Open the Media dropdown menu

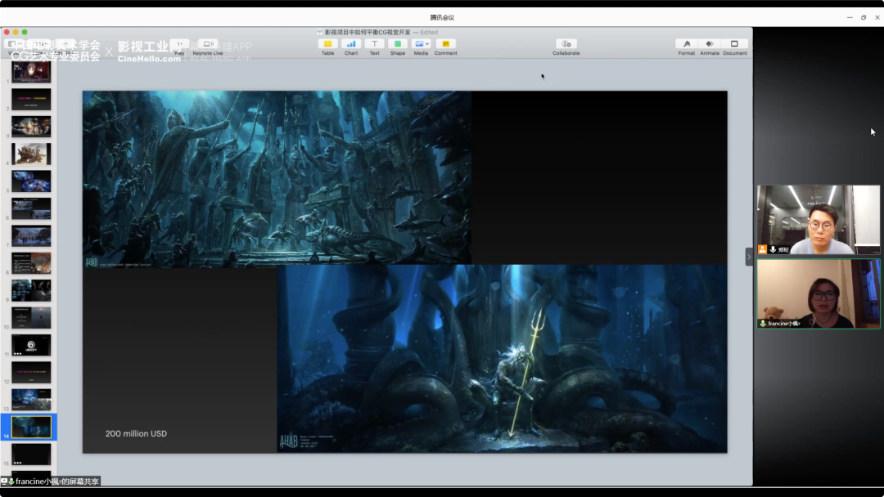[422, 44]
